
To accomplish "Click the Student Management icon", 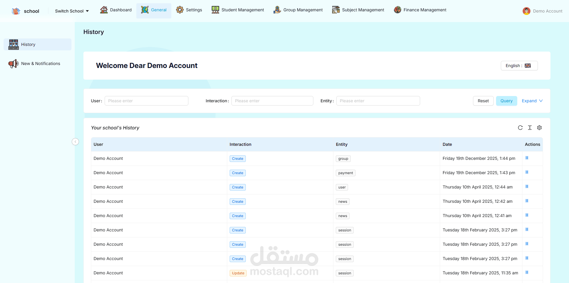I will click(x=215, y=10).
